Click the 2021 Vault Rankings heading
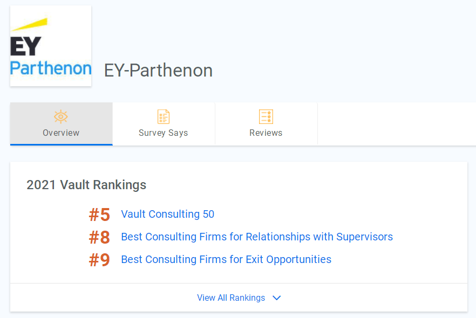 (x=86, y=185)
